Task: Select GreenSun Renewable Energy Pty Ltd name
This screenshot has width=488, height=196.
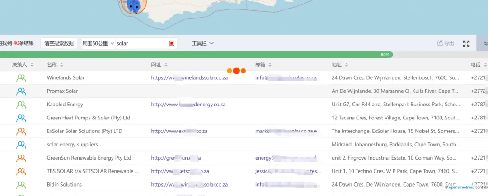Action: 89,158
